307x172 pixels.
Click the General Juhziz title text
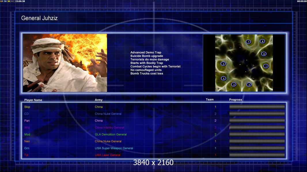(x=39, y=18)
